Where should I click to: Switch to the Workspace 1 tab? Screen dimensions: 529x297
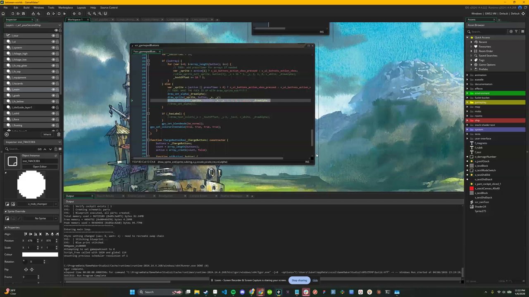tap(75, 19)
